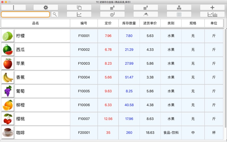This screenshot has width=227, height=142.
Task: Add a new item with plus button
Action: [x=212, y=7]
